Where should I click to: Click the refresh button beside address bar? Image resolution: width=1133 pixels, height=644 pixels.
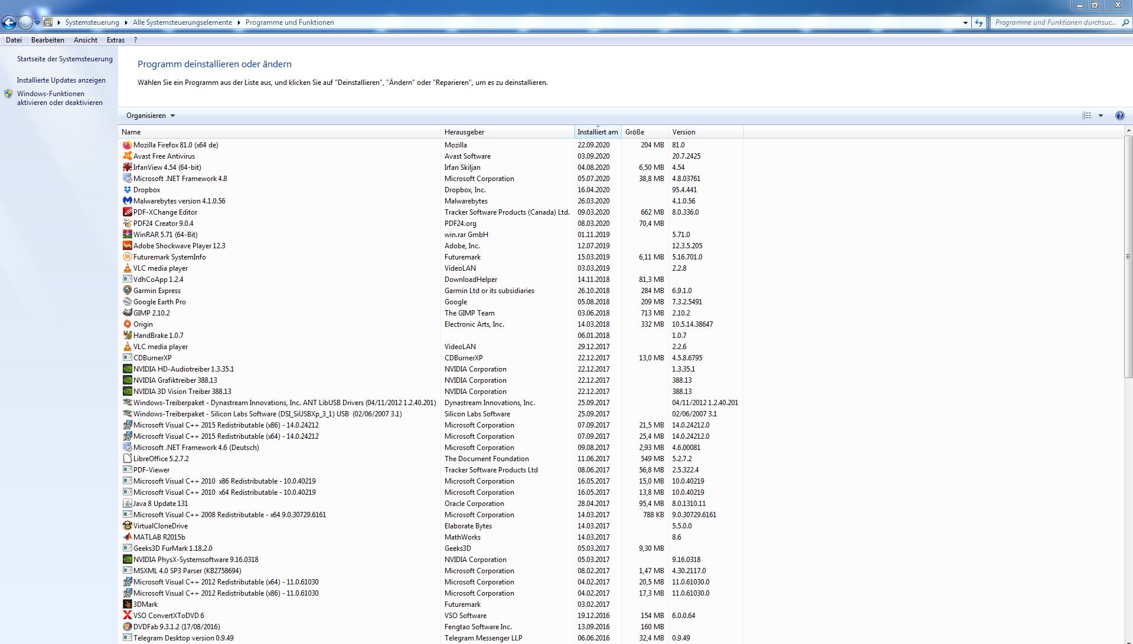(979, 23)
